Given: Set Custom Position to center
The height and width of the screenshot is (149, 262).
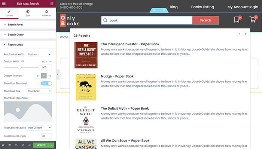Looking at the screenshot, I should [44, 76].
